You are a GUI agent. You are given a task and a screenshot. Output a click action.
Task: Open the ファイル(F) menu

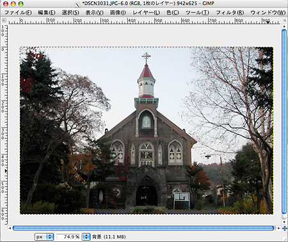(x=18, y=13)
